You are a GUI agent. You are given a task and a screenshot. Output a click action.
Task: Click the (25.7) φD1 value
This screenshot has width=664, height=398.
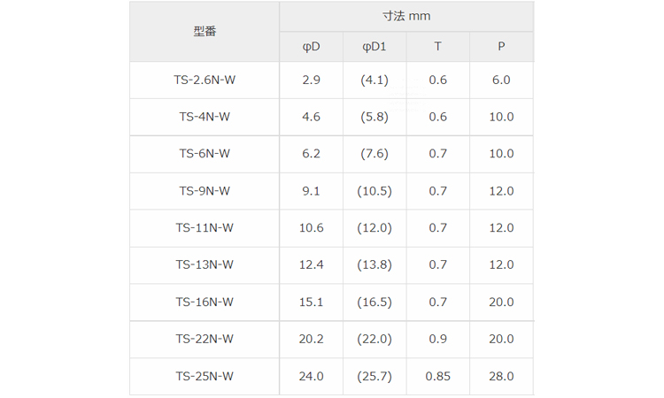click(374, 376)
